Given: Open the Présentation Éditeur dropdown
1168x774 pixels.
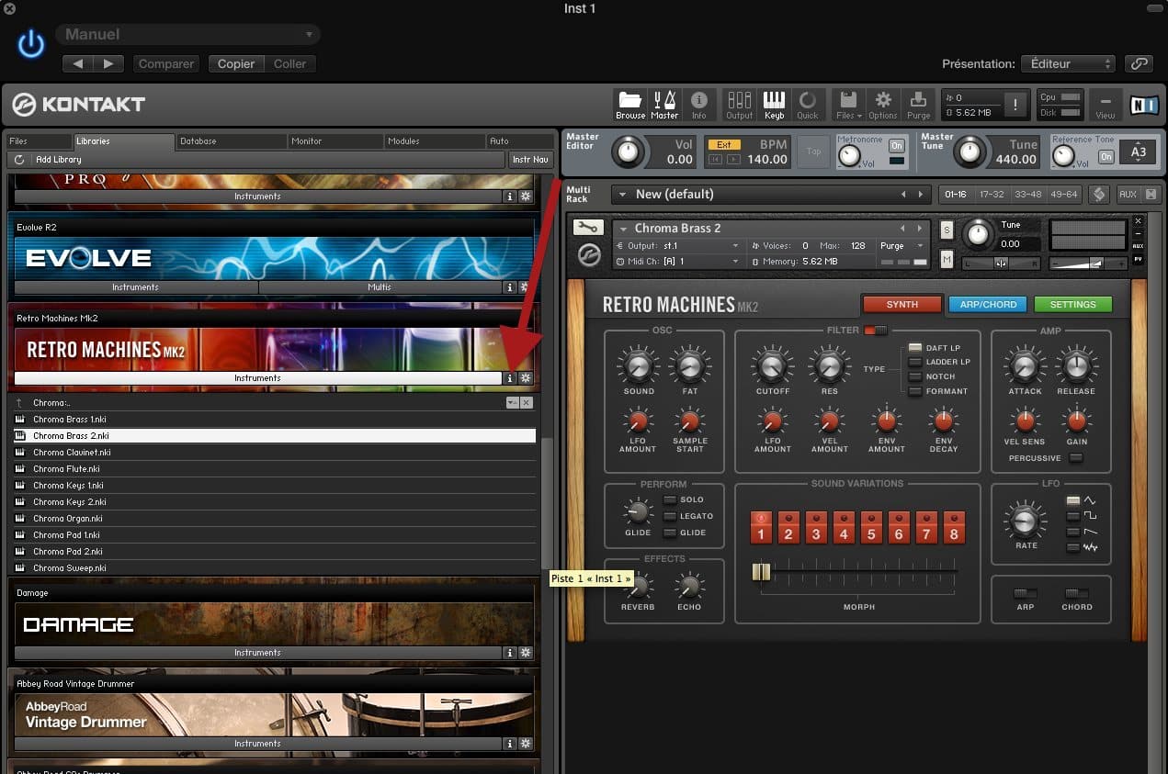Looking at the screenshot, I should click(1069, 63).
